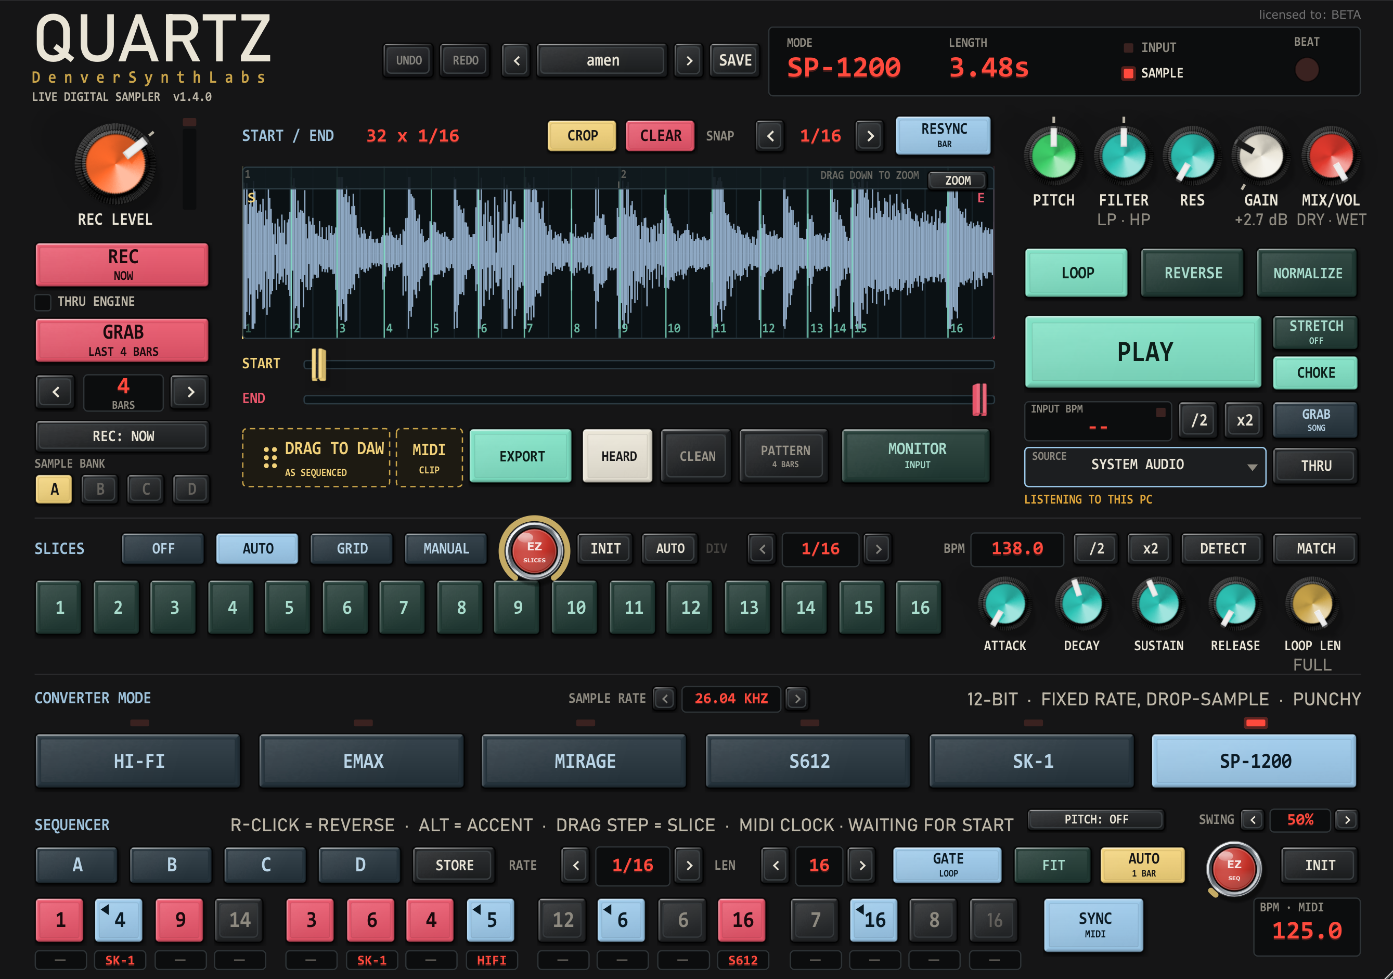
Task: Go to next preset after amen
Action: [x=689, y=60]
